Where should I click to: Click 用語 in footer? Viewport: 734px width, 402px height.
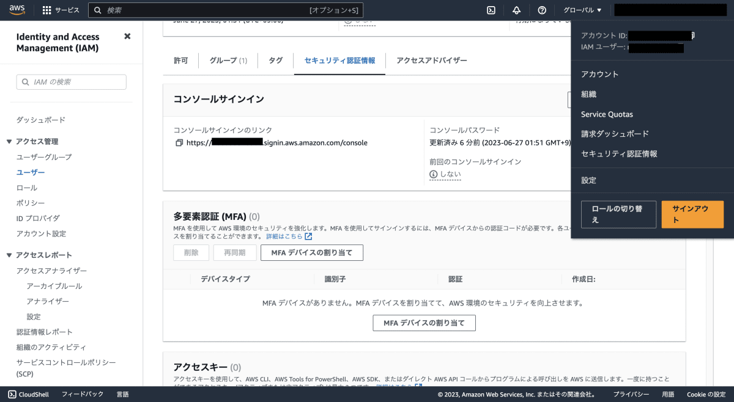(668, 395)
